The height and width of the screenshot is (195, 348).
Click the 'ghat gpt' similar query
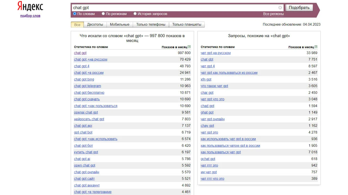pyautogui.click(x=207, y=112)
